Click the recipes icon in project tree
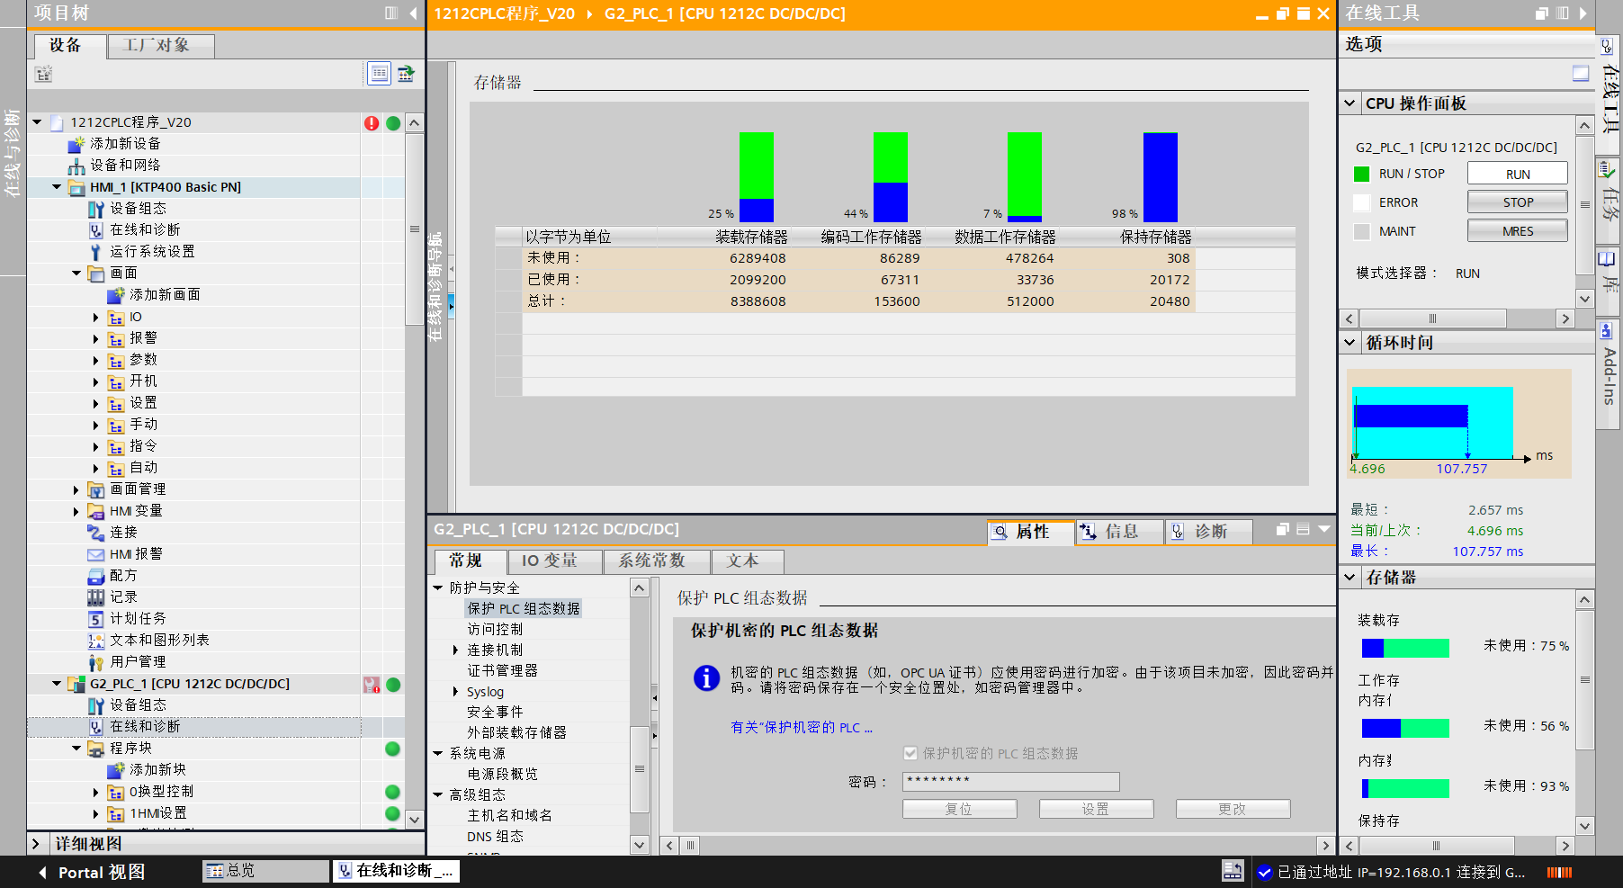This screenshot has width=1623, height=888. coord(96,576)
